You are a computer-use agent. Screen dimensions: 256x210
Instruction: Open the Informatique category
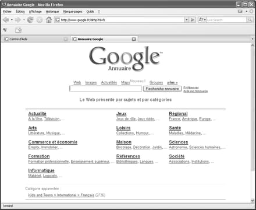click(41, 170)
